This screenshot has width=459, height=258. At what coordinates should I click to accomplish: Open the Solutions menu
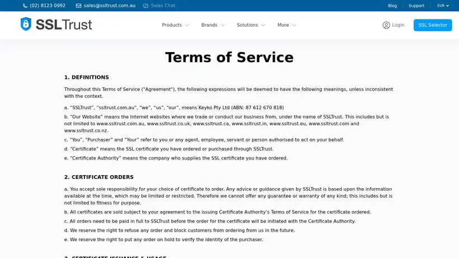click(247, 25)
